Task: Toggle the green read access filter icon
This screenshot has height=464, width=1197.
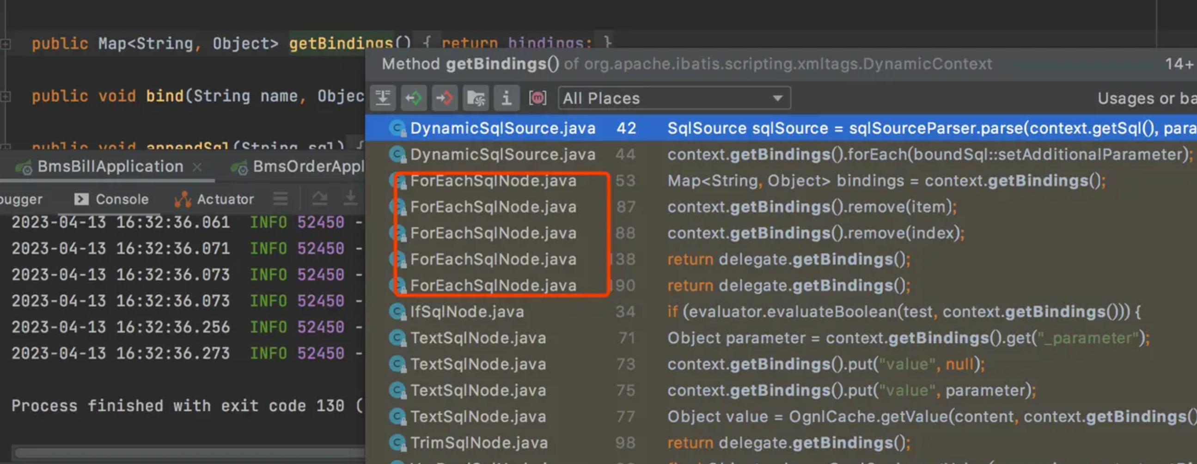Action: pos(414,98)
